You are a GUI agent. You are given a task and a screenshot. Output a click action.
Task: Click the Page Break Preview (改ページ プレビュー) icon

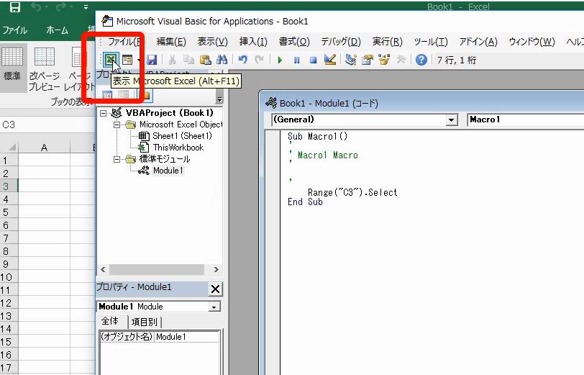45,69
